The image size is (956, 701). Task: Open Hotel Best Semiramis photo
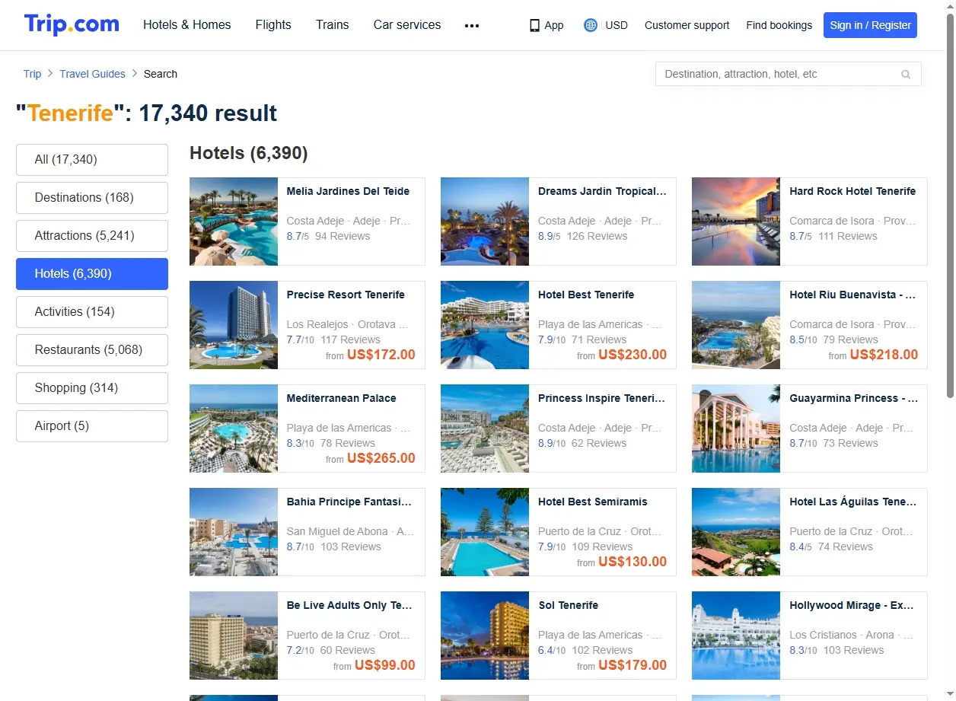485,532
